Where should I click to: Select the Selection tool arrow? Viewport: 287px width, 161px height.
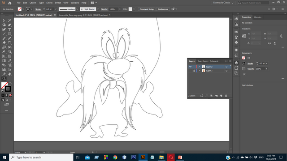pos(4,21)
